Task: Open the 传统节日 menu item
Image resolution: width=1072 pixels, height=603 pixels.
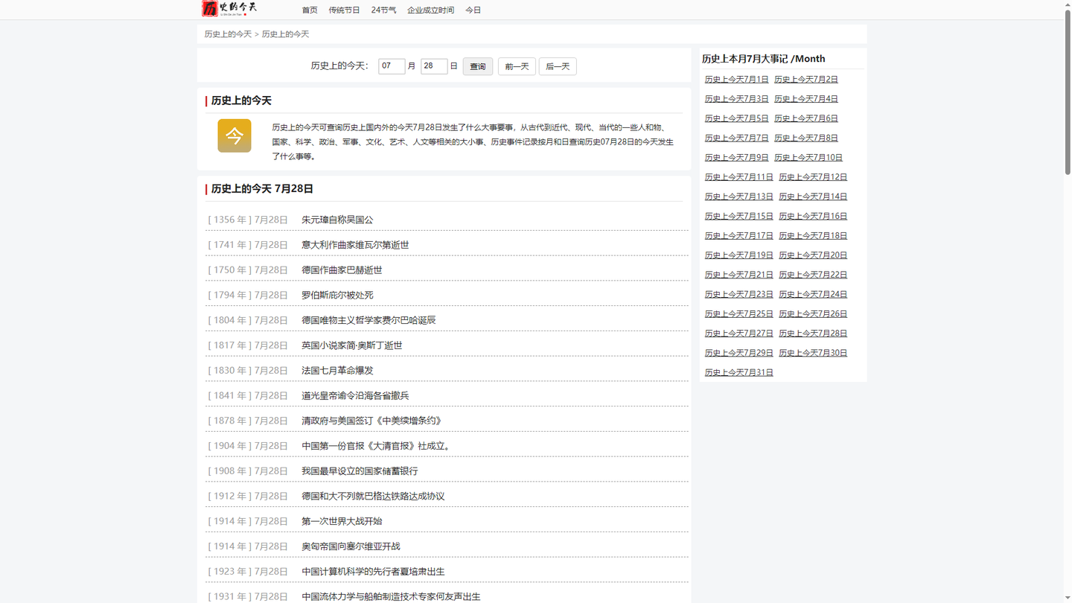Action: (x=344, y=10)
